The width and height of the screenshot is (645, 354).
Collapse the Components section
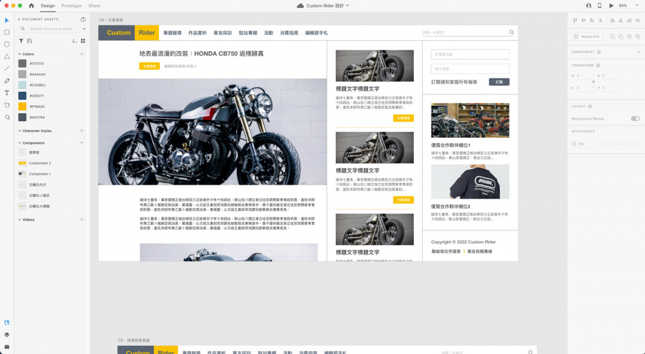click(19, 143)
